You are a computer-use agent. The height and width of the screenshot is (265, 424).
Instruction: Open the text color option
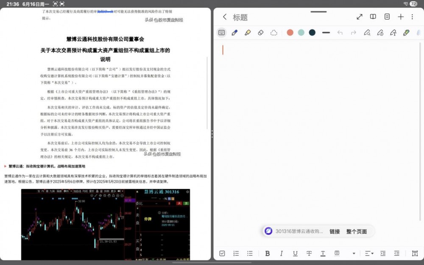pyautogui.click(x=323, y=254)
